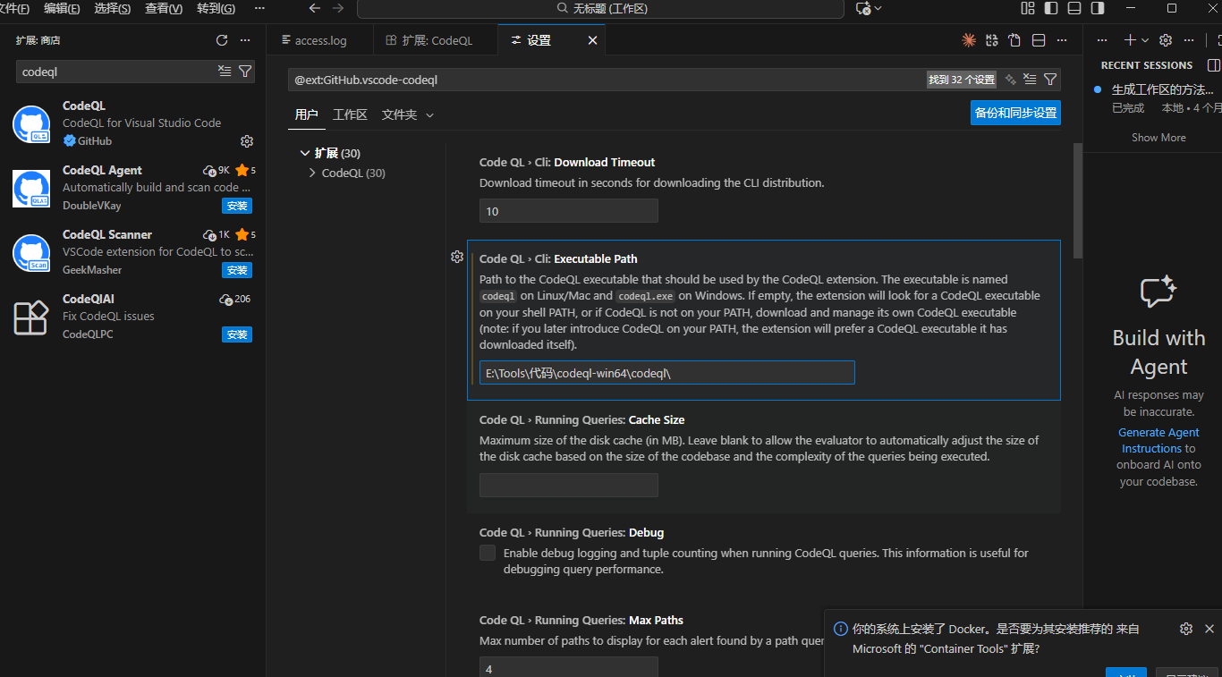Open the orange starburst icon in editor toolbar

(969, 40)
